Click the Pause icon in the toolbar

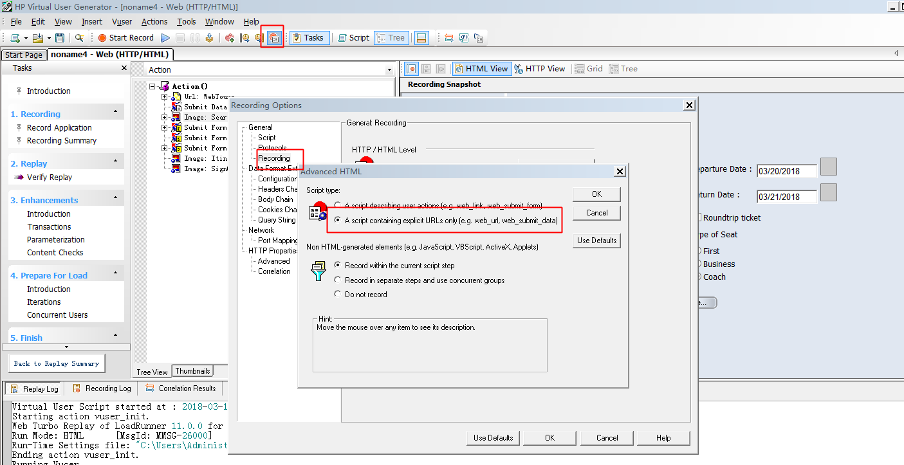[x=195, y=38]
